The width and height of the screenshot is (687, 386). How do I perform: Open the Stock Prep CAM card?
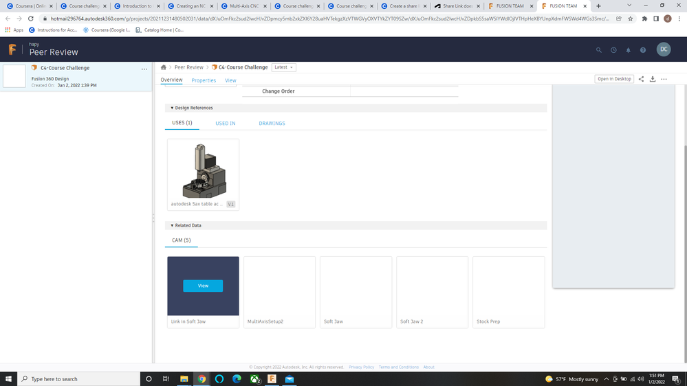(509, 292)
